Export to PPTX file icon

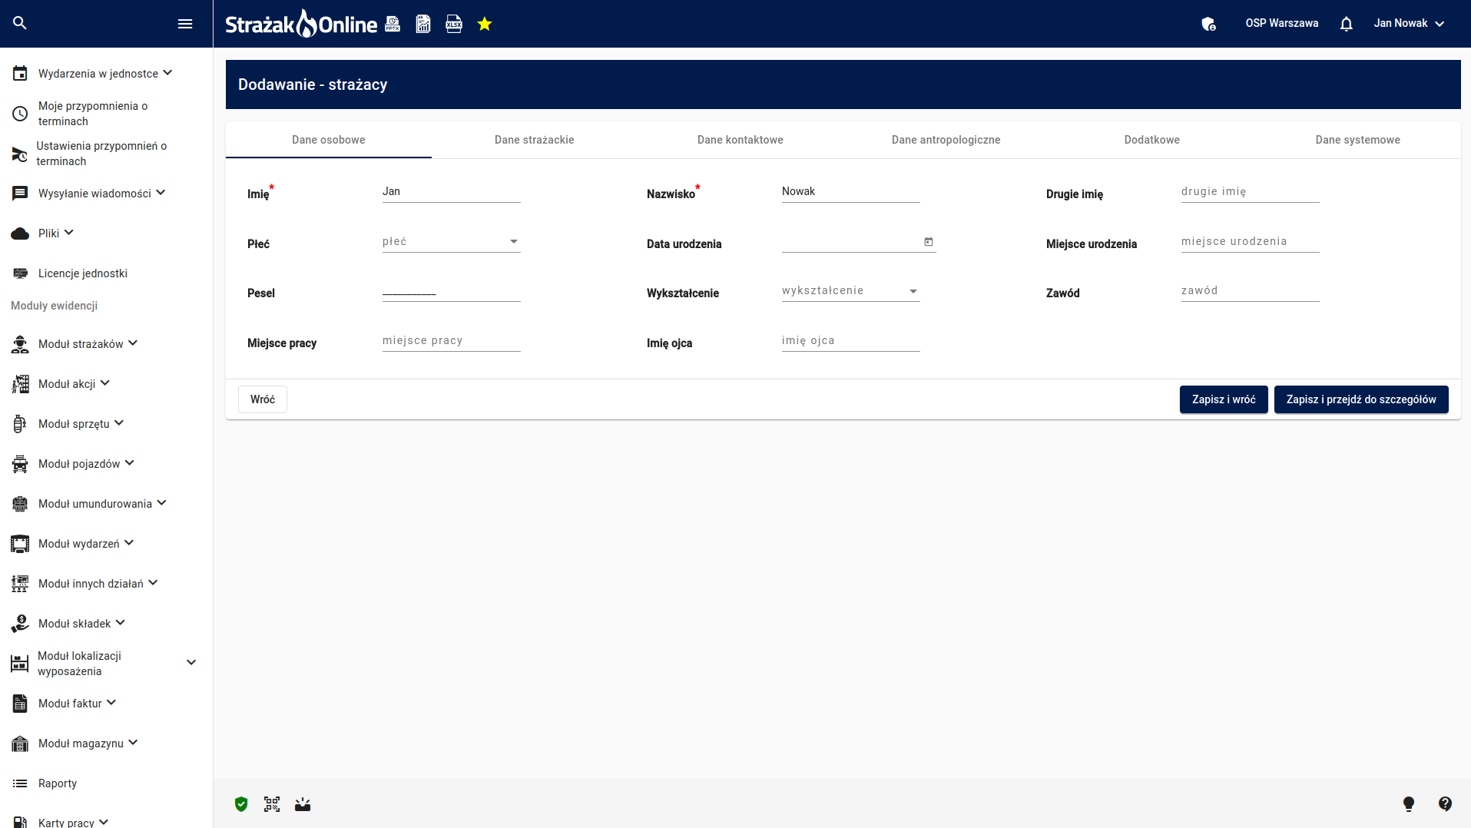click(393, 24)
